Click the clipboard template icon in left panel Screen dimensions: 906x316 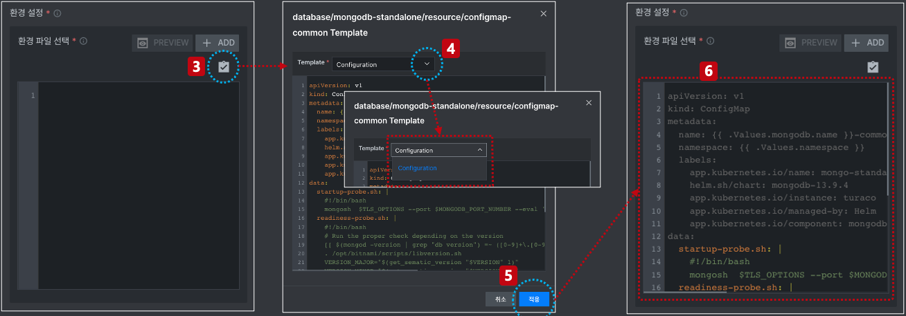pyautogui.click(x=224, y=66)
